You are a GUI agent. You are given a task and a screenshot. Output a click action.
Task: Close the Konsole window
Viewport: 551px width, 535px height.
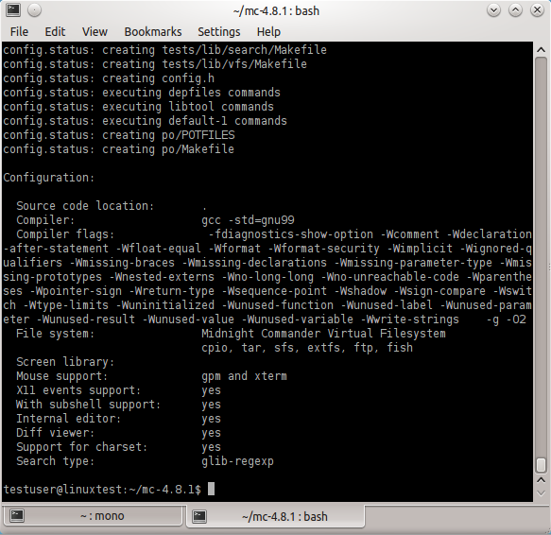(537, 10)
